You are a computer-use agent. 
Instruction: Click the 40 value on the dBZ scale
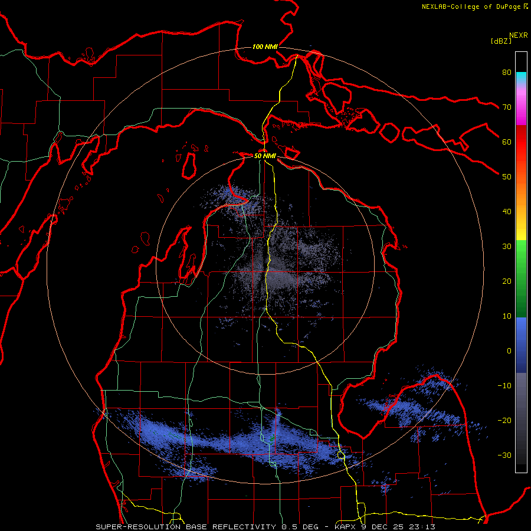point(507,212)
